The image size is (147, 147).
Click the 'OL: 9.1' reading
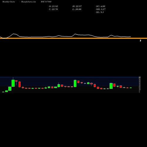(100, 12)
